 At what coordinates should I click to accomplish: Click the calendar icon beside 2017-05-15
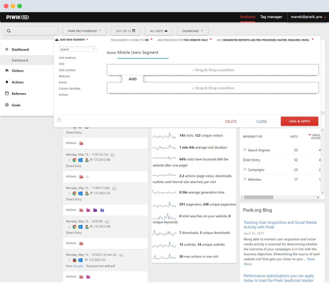(134, 31)
